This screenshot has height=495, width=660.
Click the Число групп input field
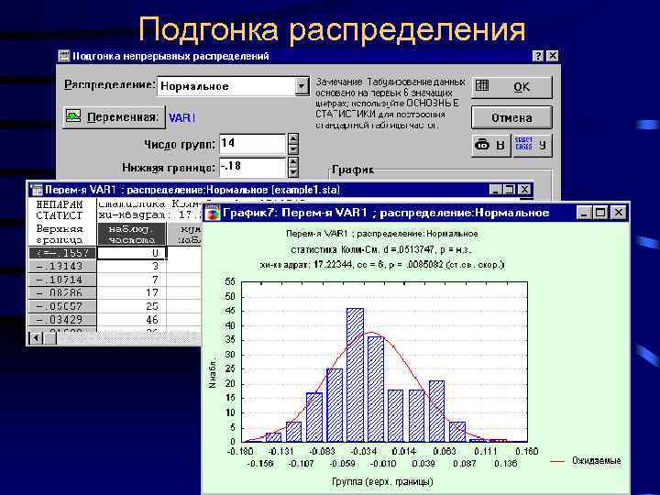tap(253, 144)
